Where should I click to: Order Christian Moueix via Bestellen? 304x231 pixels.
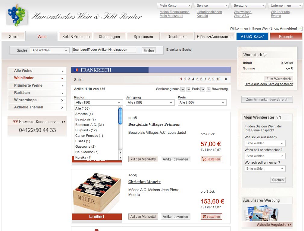[x=211, y=217]
